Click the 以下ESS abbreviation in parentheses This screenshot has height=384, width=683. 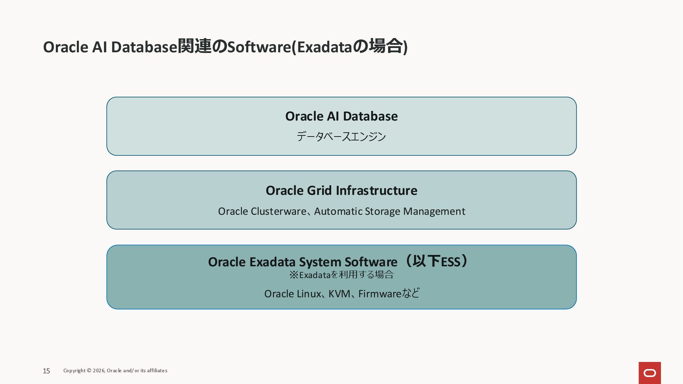(436, 262)
